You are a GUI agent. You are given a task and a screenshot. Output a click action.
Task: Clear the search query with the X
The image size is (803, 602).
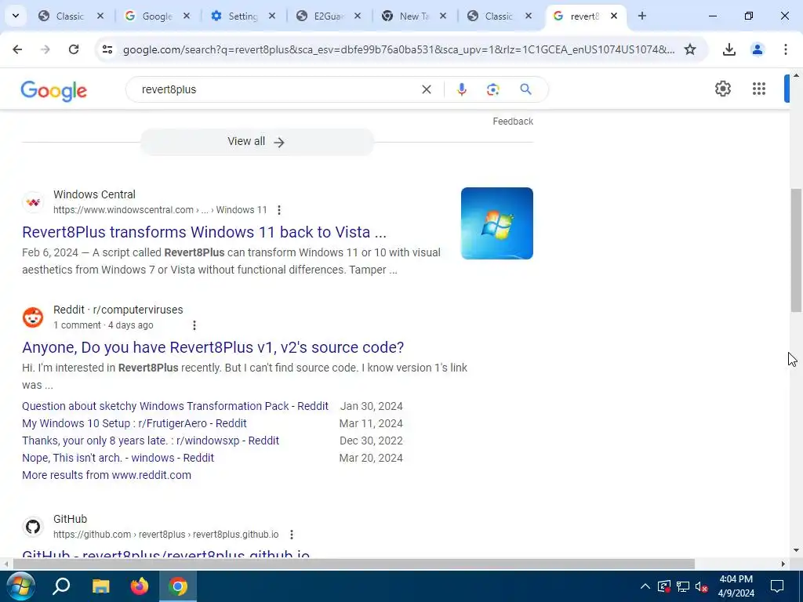426,89
